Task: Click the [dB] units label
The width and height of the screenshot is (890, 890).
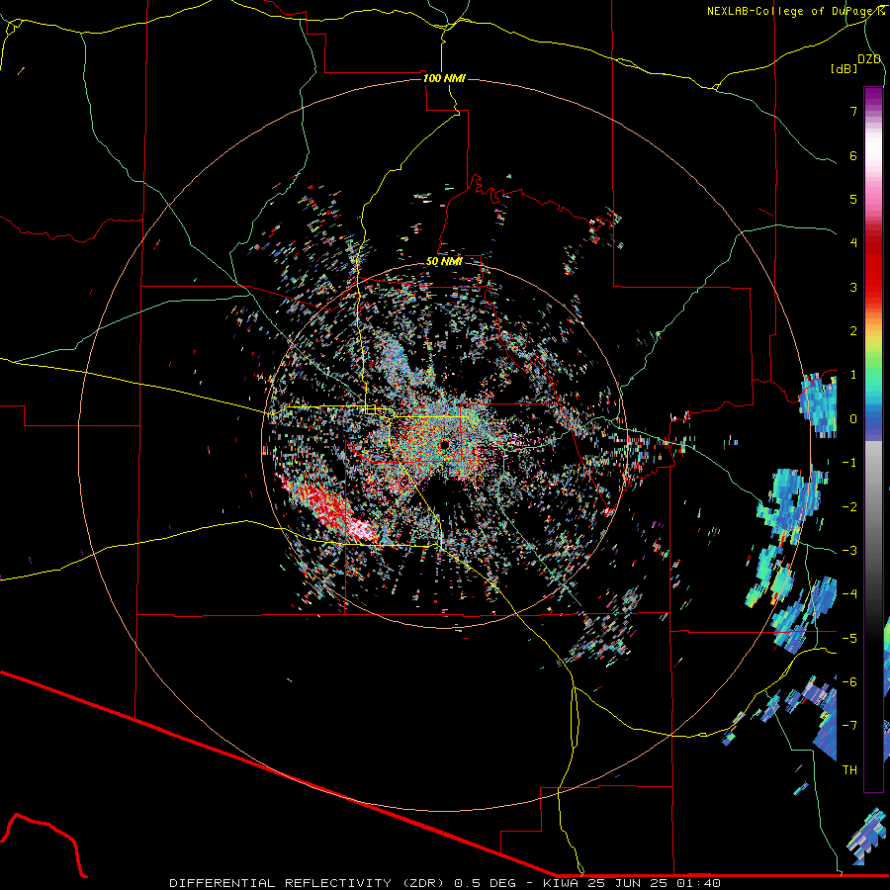Action: click(x=845, y=68)
